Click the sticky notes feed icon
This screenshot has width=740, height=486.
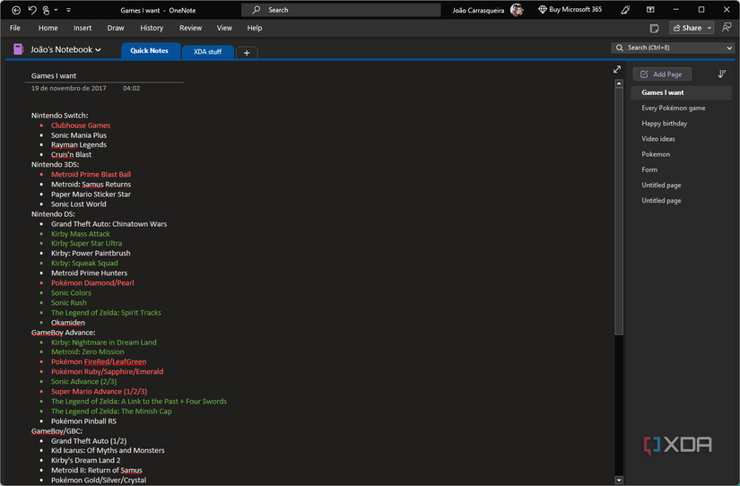(654, 29)
